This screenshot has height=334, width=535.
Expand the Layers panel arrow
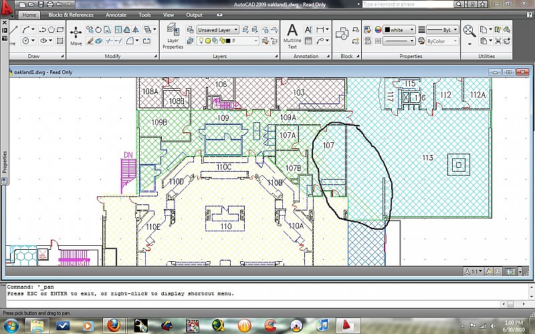[276, 56]
